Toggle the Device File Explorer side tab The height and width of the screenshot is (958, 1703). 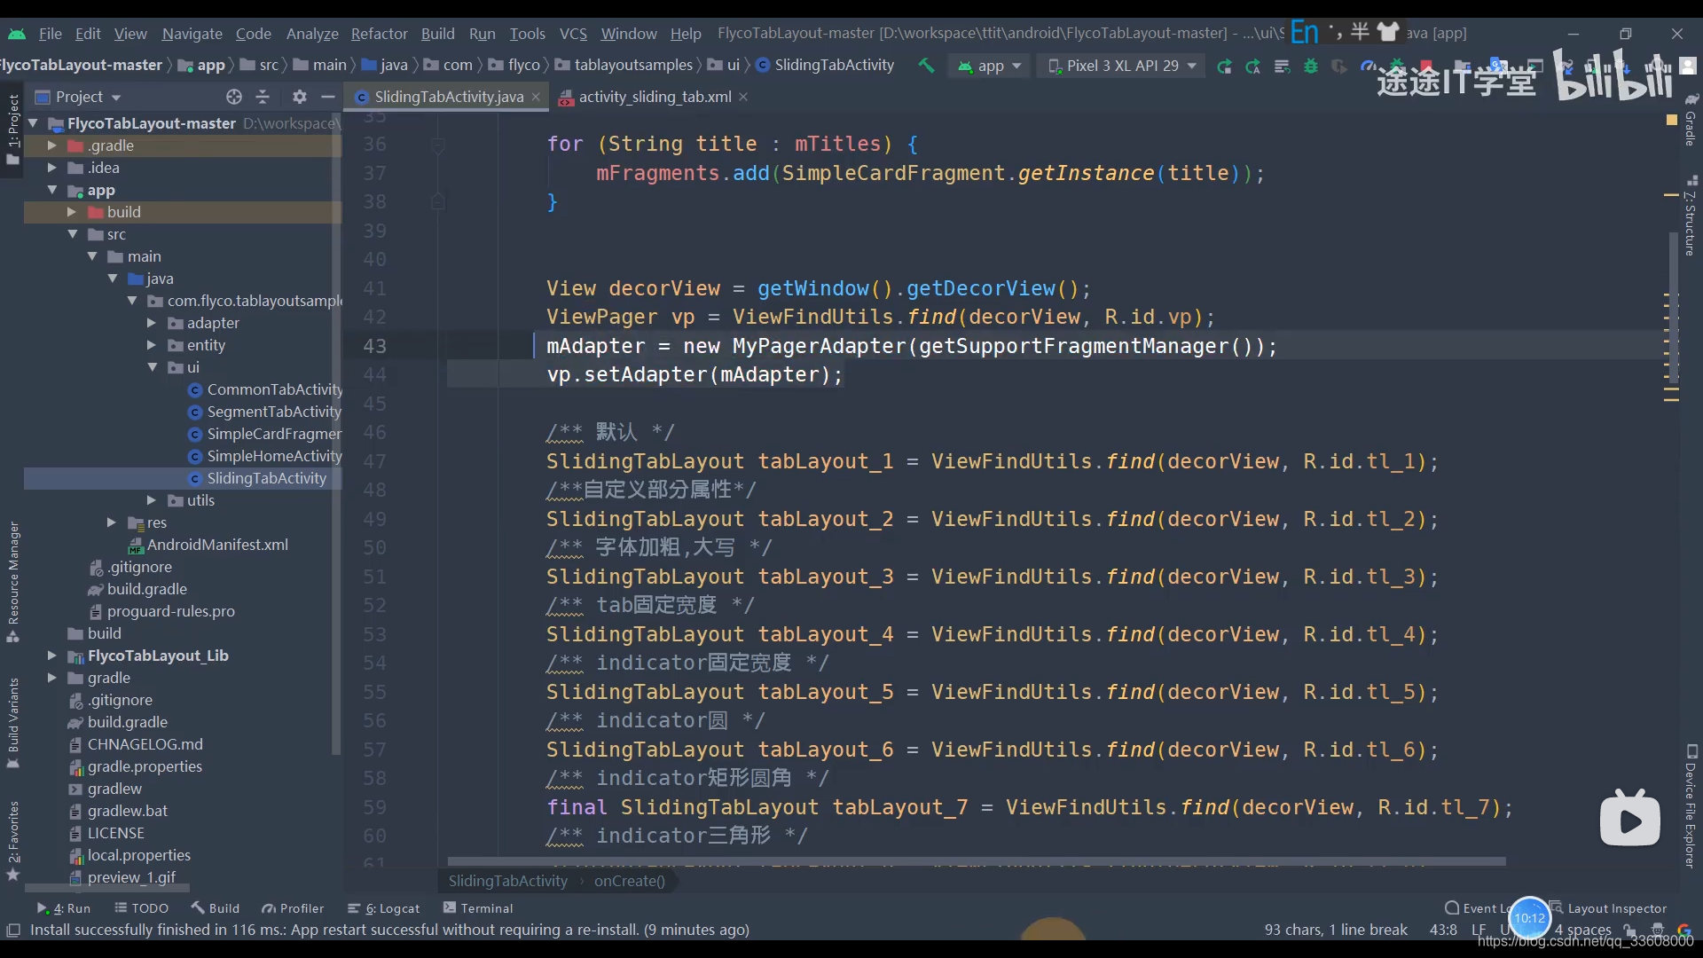coord(1691,806)
